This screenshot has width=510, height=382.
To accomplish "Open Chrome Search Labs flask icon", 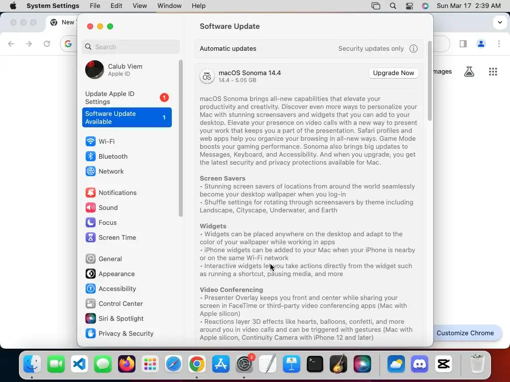I will click(x=469, y=72).
